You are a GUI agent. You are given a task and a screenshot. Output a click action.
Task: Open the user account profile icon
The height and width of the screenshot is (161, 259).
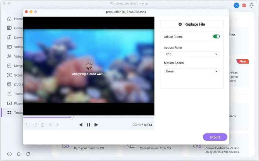coord(236,5)
